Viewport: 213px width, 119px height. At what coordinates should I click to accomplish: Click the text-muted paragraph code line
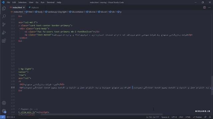(x=108, y=35)
